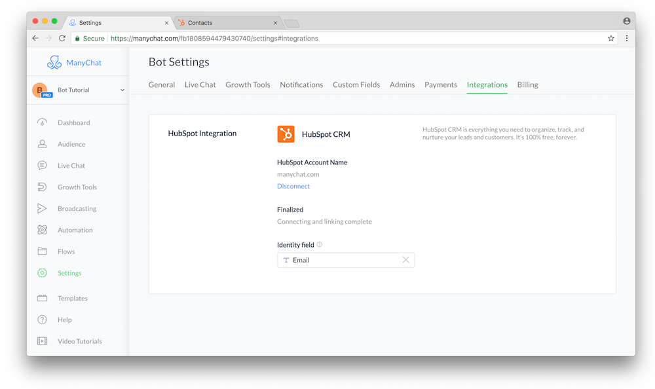Close the Settings browser tab
Viewport: 655px width, 389px height.
point(166,23)
